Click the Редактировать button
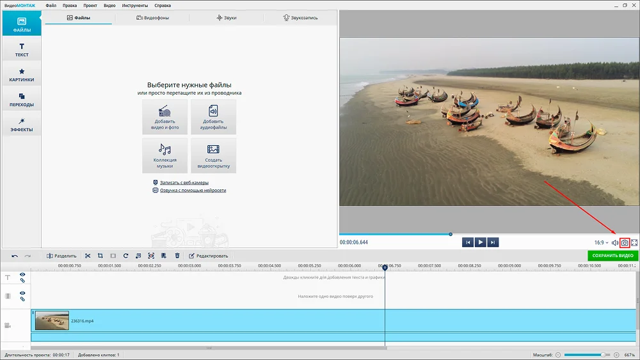Image resolution: width=640 pixels, height=360 pixels. pos(208,256)
